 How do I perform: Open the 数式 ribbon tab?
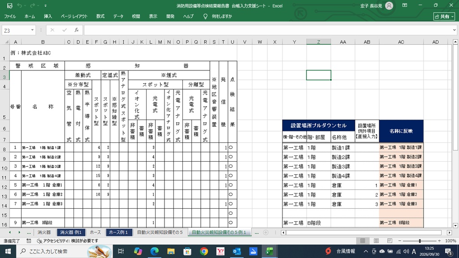tap(100, 17)
